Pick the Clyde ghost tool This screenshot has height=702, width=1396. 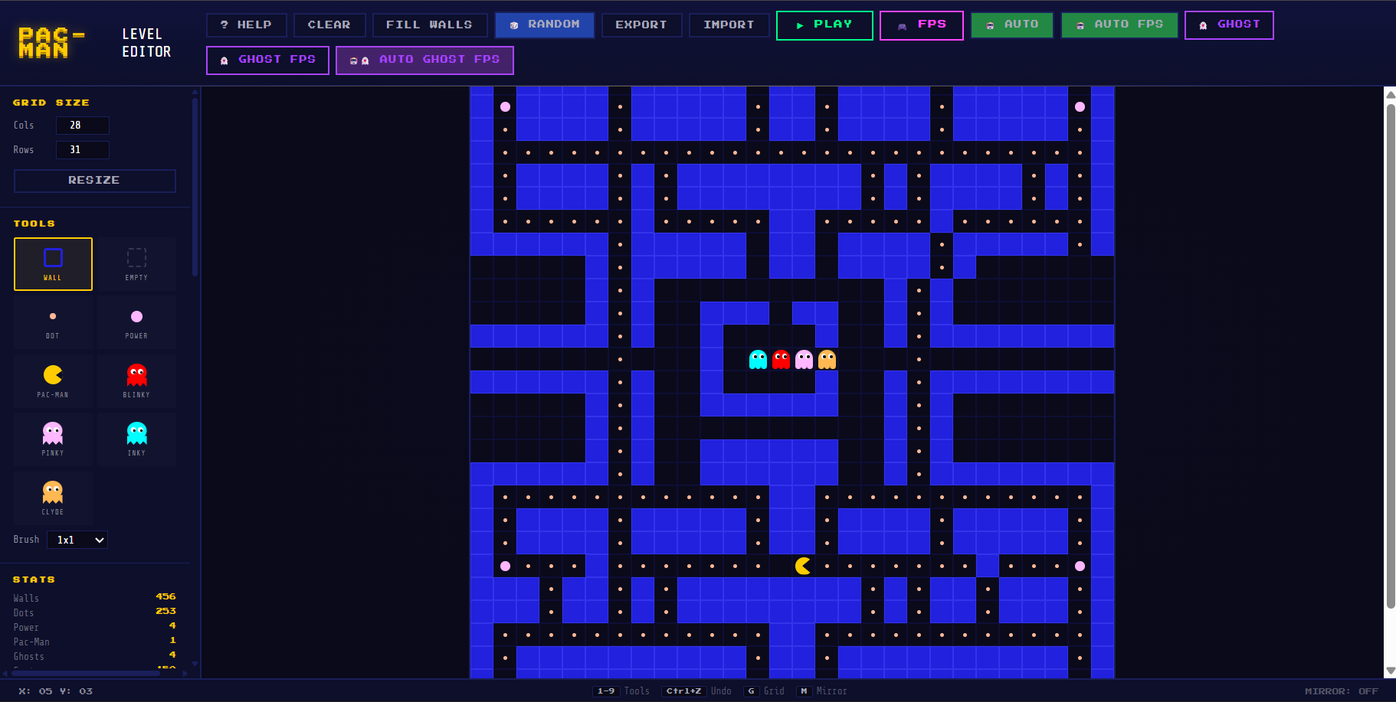53,498
